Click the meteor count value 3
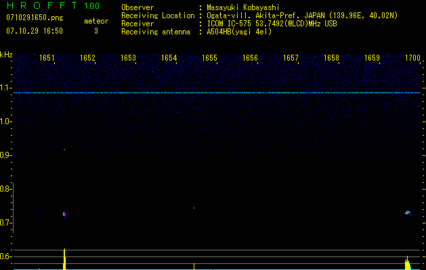This screenshot has height=270, width=426. [96, 31]
